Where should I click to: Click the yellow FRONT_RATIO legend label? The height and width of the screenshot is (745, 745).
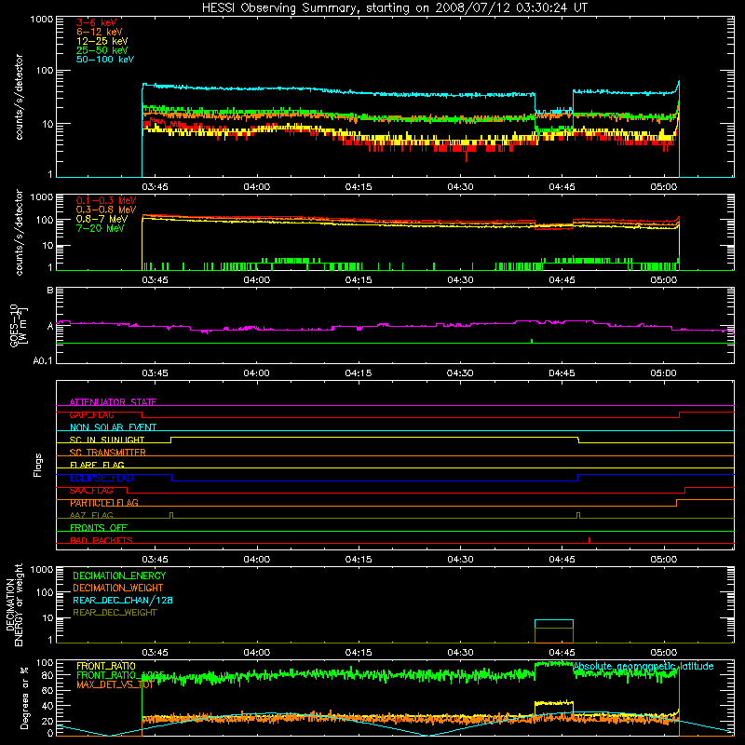pyautogui.click(x=106, y=666)
